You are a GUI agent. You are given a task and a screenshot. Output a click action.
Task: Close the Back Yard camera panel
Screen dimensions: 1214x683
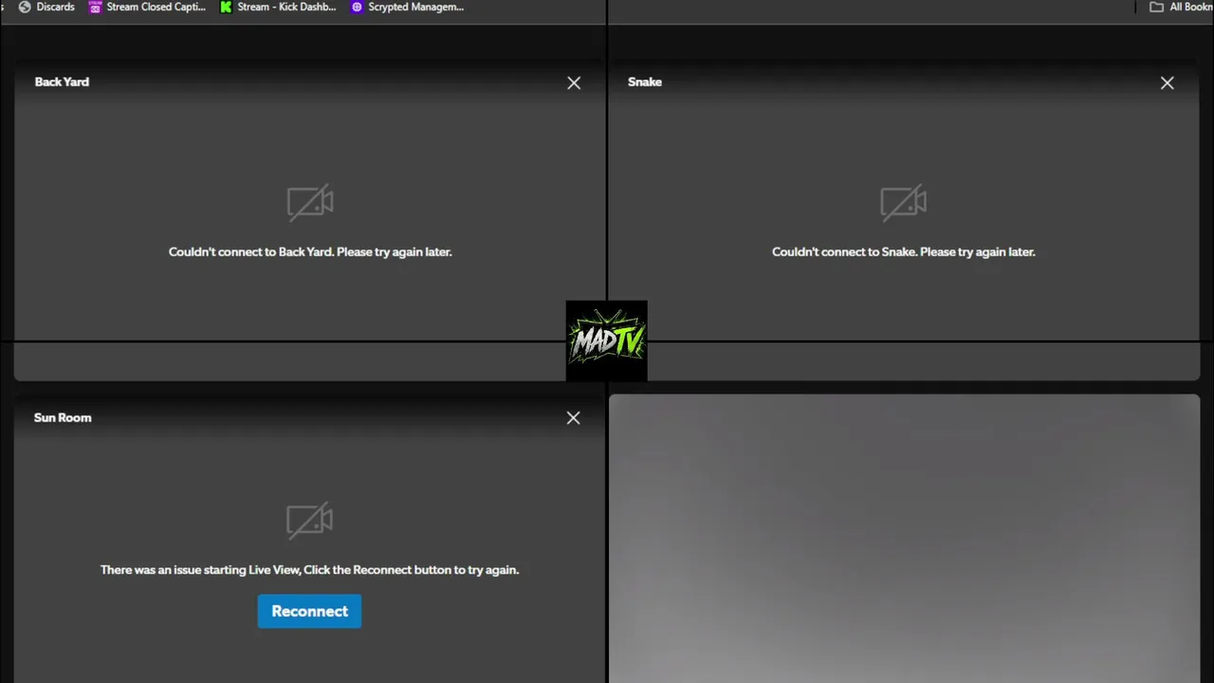tap(574, 83)
